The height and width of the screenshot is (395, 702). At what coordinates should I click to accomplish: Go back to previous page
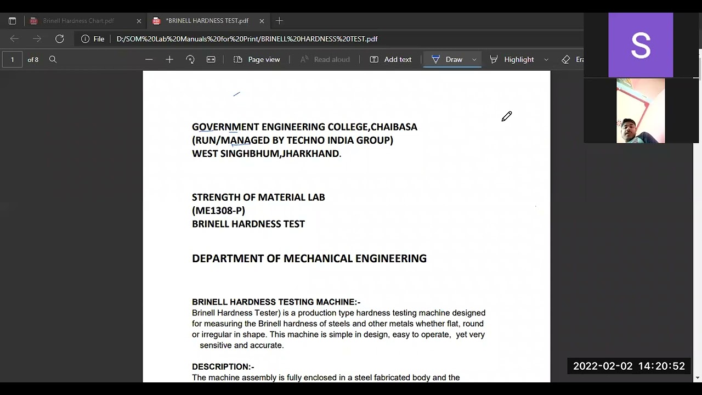point(14,39)
